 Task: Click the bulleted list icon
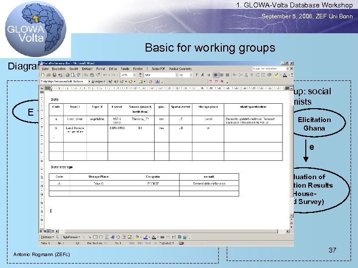pyautogui.click(x=264, y=75)
